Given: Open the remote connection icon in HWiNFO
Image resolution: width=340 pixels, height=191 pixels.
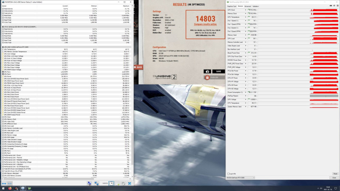Looking at the screenshot, I should 96,183.
